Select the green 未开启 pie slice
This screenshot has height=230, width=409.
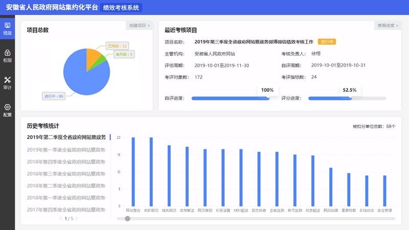pos(102,61)
